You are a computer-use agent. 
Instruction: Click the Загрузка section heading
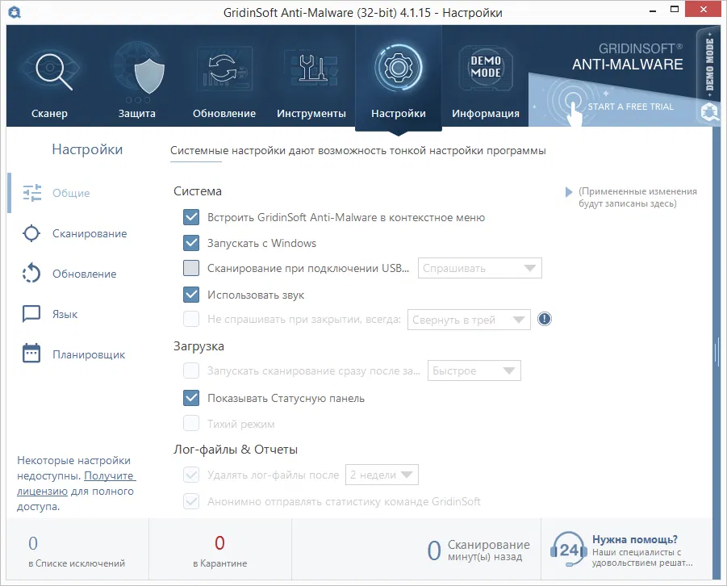tap(198, 346)
